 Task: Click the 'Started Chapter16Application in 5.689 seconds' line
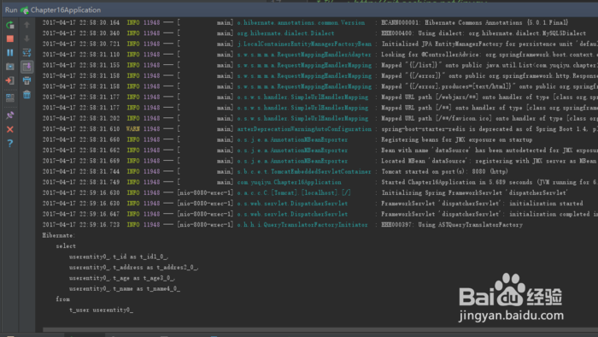[490, 182]
